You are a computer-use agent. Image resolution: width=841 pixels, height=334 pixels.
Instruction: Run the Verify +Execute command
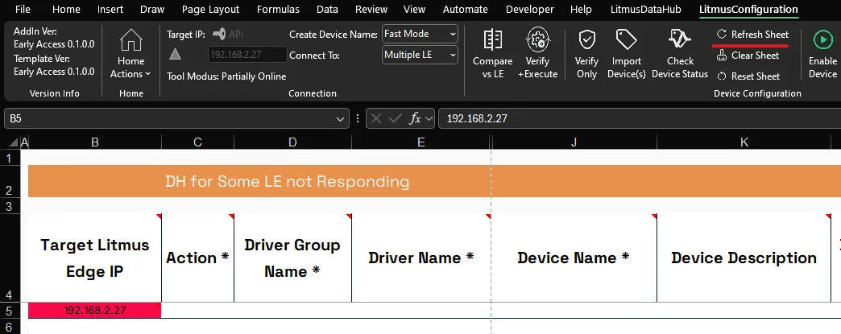click(x=537, y=41)
